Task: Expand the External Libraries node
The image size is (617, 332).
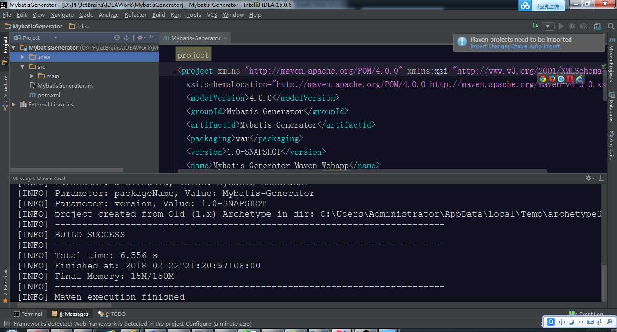Action: (x=14, y=104)
